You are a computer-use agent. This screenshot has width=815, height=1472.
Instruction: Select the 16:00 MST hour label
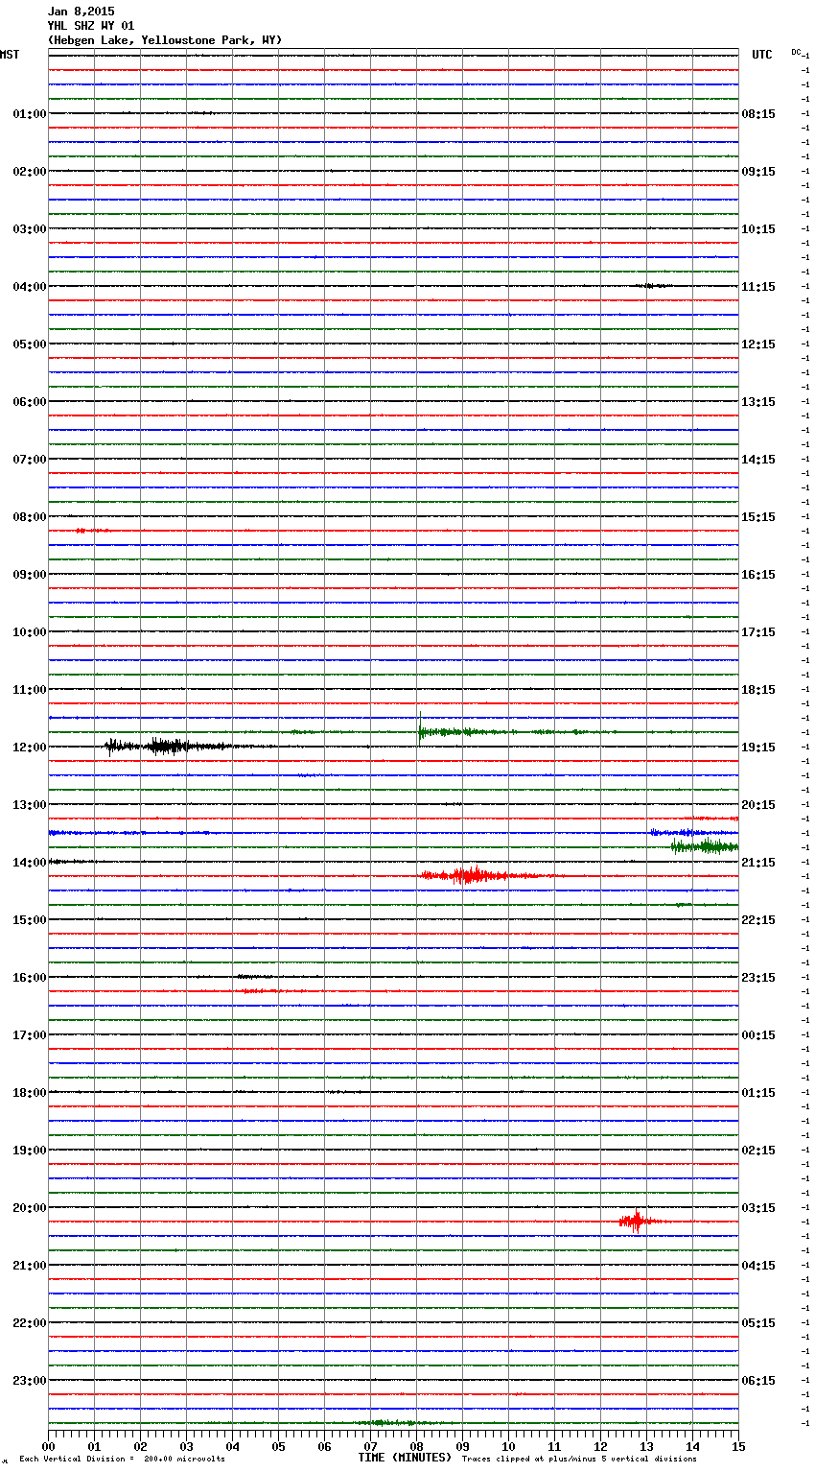point(29,978)
